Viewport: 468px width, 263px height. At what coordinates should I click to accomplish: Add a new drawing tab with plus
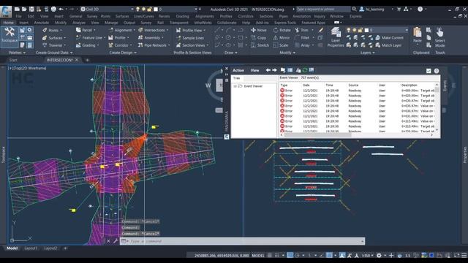click(88, 60)
